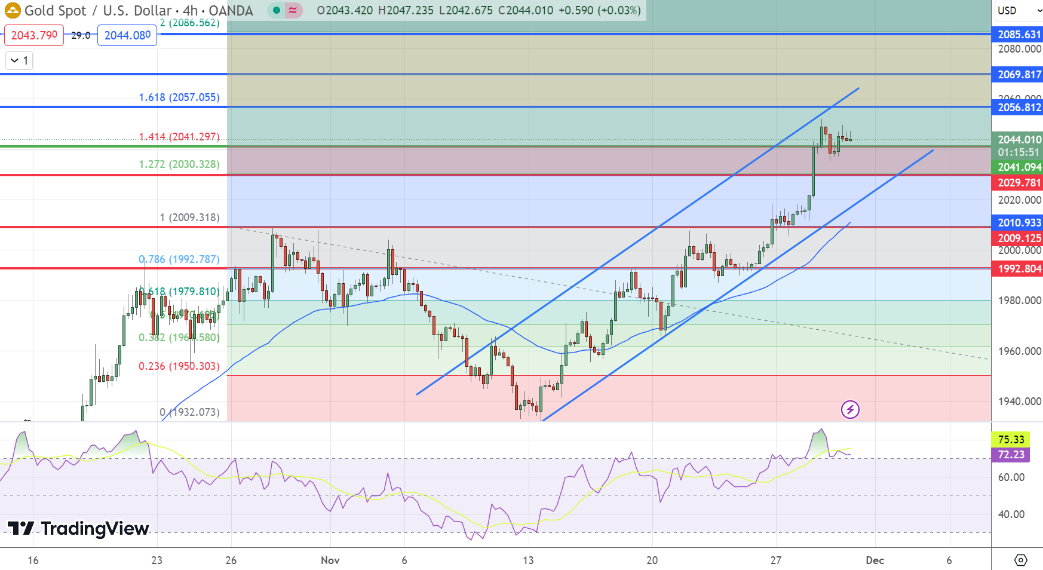
Task: Click the Dec label on time axis
Action: (x=875, y=560)
